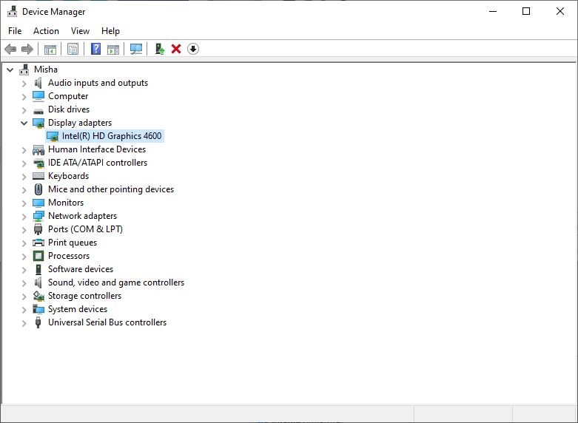Screen dimensions: 578x423
Task: Select the Software devices label
Action: [81, 269]
